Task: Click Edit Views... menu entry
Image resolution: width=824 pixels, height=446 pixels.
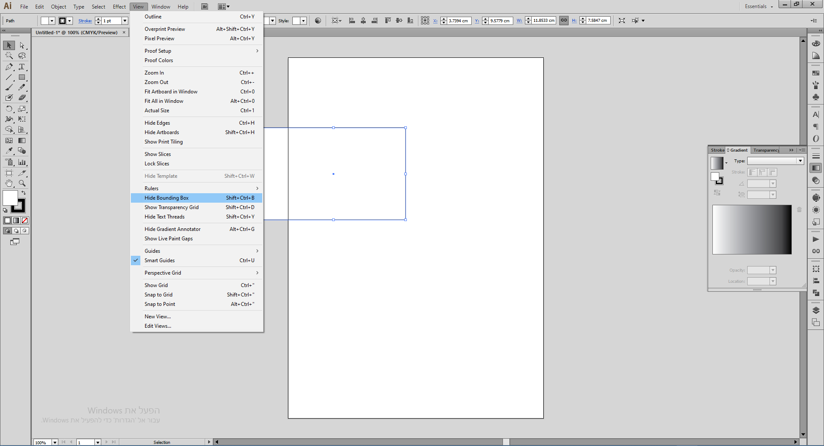Action: [158, 326]
